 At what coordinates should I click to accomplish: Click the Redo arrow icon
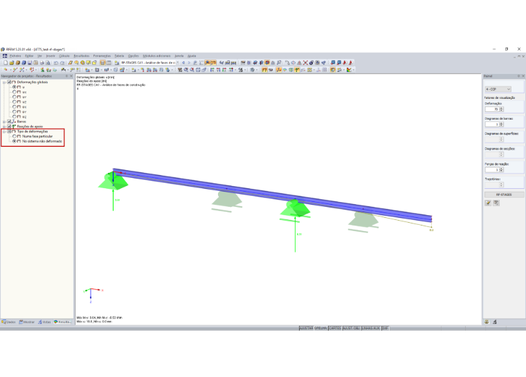[x=62, y=63]
